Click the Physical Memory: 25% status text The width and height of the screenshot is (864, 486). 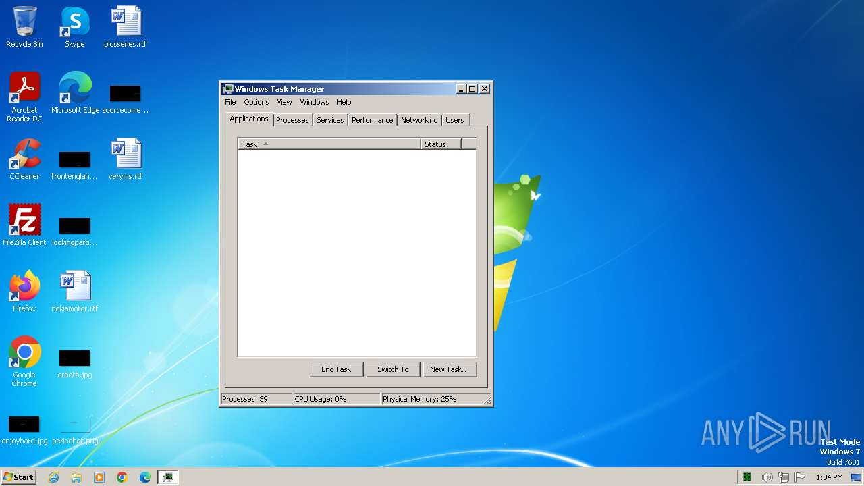click(x=420, y=399)
